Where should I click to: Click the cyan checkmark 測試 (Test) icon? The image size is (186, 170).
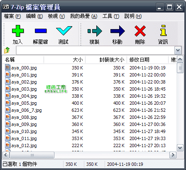tap(64, 30)
